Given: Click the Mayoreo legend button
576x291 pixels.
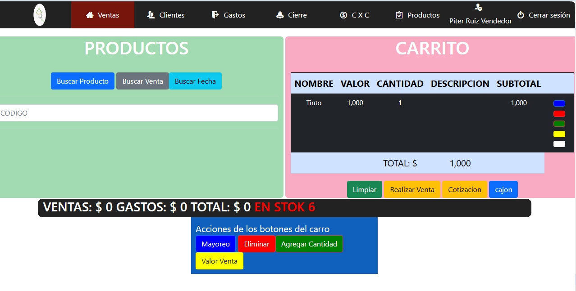Looking at the screenshot, I should (x=215, y=244).
